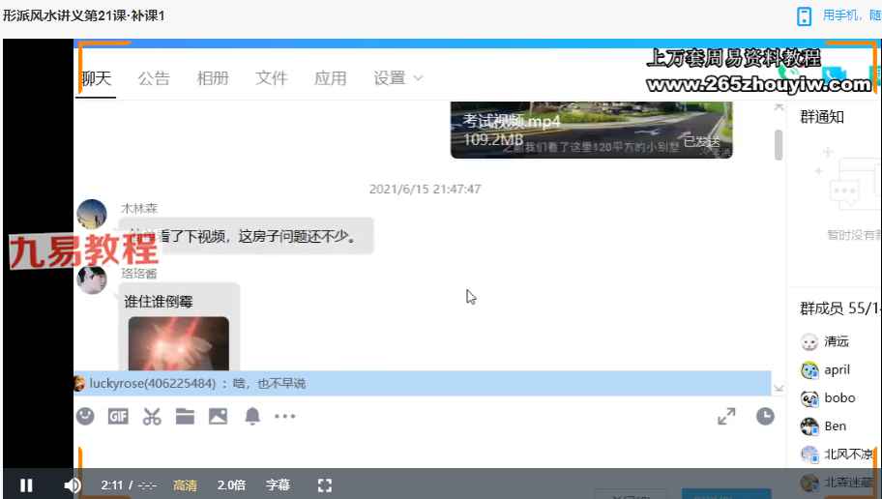Image resolution: width=882 pixels, height=499 pixels.
Task: Toggle subtitles with 字幕 button
Action: pos(279,485)
